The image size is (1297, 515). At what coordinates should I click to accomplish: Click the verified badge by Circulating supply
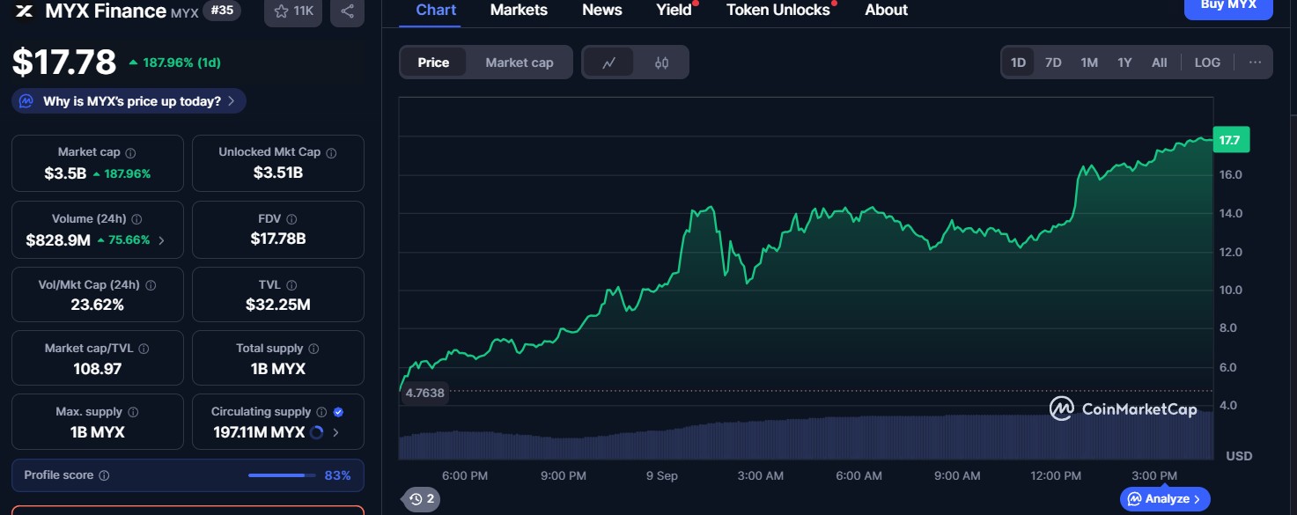point(339,412)
